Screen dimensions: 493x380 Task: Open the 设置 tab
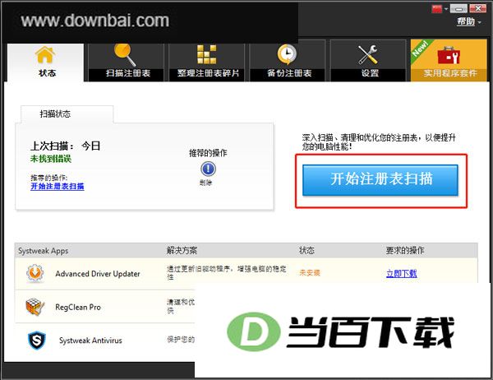click(368, 61)
